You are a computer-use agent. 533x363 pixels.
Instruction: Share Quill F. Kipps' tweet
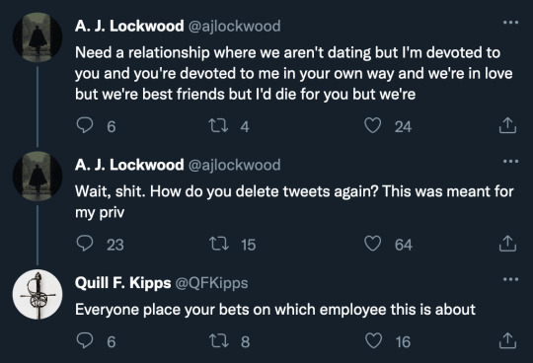(507, 340)
